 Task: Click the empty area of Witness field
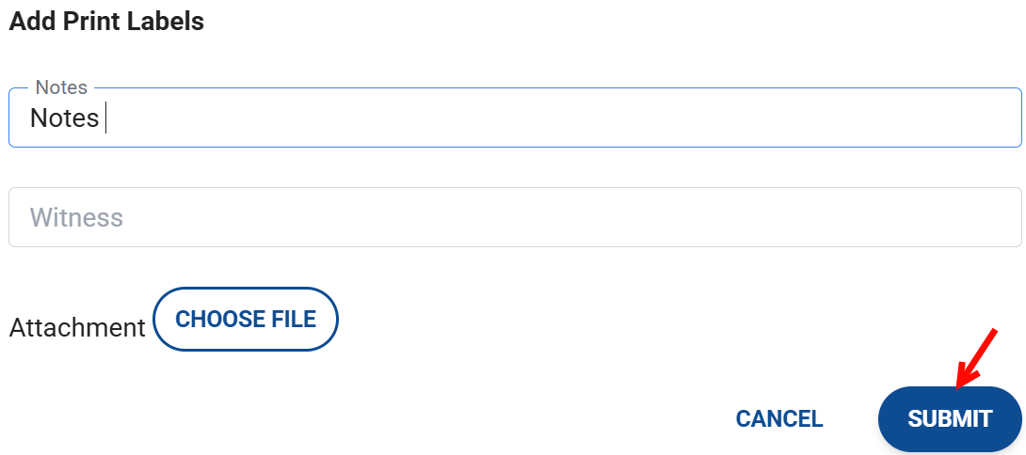point(565,217)
